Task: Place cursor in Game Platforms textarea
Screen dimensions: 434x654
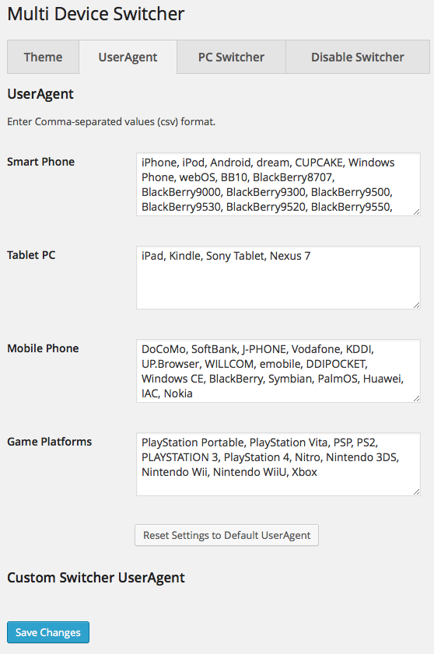Action: click(278, 464)
